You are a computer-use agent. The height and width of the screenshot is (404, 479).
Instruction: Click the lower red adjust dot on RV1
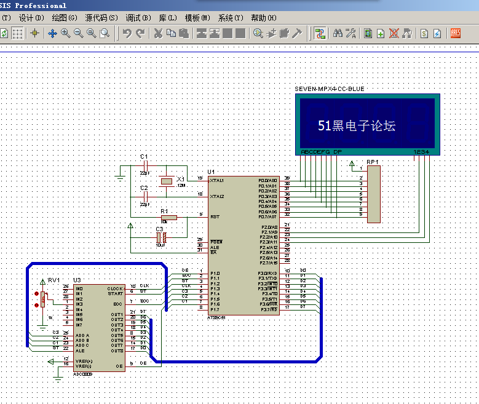tap(36, 305)
